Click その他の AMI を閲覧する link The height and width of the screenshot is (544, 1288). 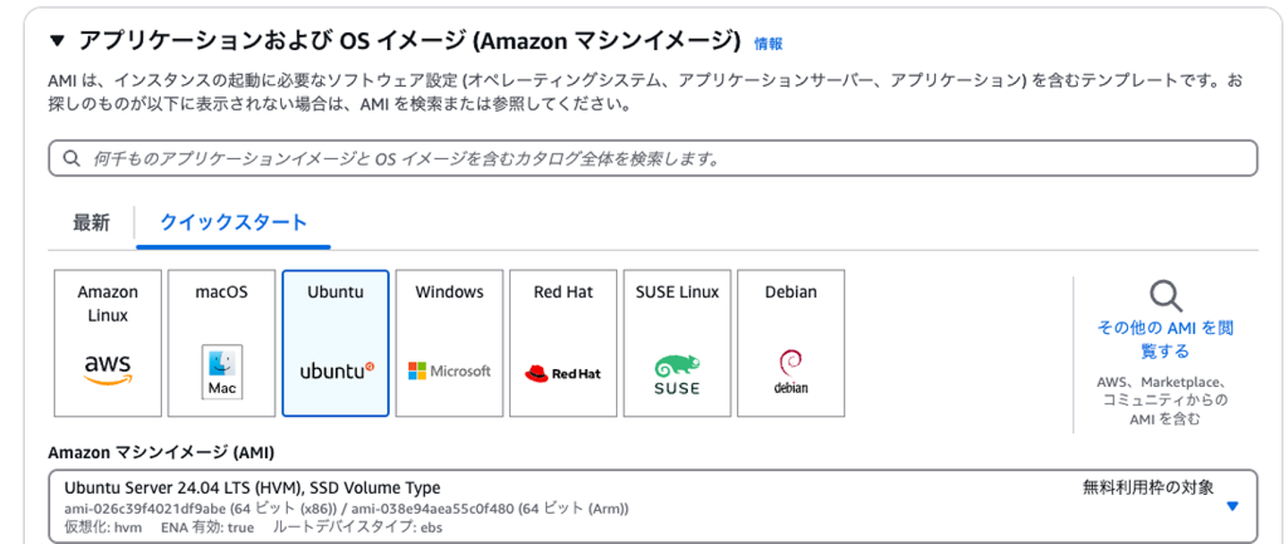pos(1165,339)
